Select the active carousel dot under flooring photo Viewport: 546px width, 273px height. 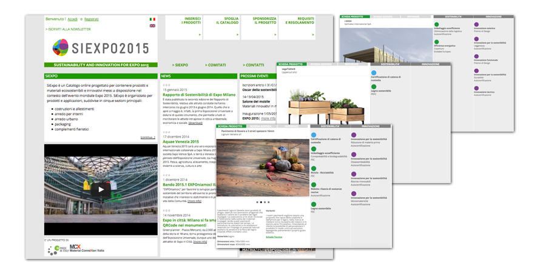click(x=261, y=202)
